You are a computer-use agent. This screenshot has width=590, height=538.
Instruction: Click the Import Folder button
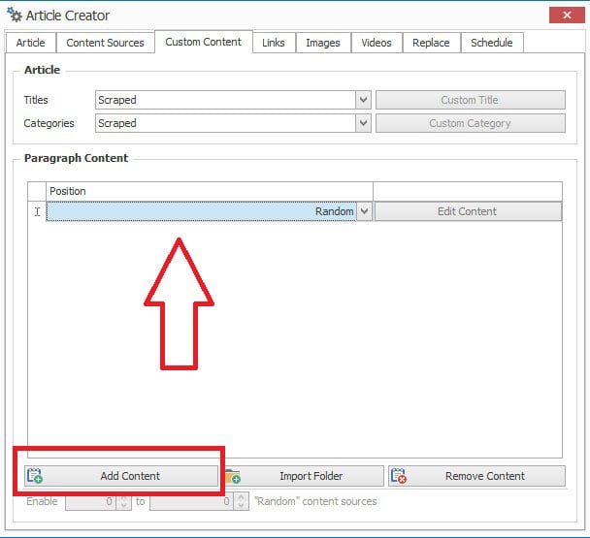coord(304,476)
